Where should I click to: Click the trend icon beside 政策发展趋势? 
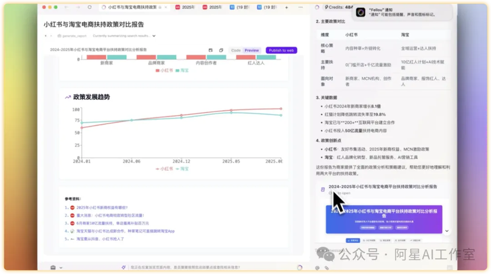click(68, 97)
